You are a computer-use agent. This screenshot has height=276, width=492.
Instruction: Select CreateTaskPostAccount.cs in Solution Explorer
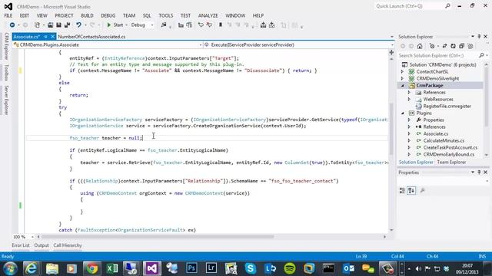pyautogui.click(x=450, y=147)
